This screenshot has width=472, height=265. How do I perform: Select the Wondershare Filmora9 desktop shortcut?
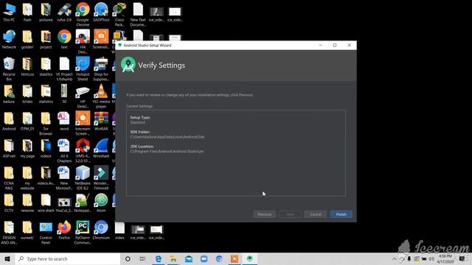[x=101, y=178]
